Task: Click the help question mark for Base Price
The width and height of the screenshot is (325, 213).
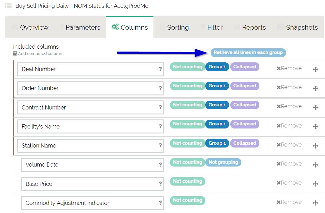Action: (x=160, y=184)
